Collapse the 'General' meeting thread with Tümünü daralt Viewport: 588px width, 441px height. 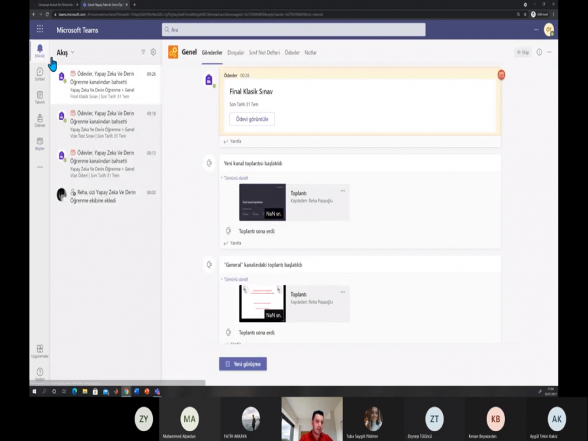235,279
